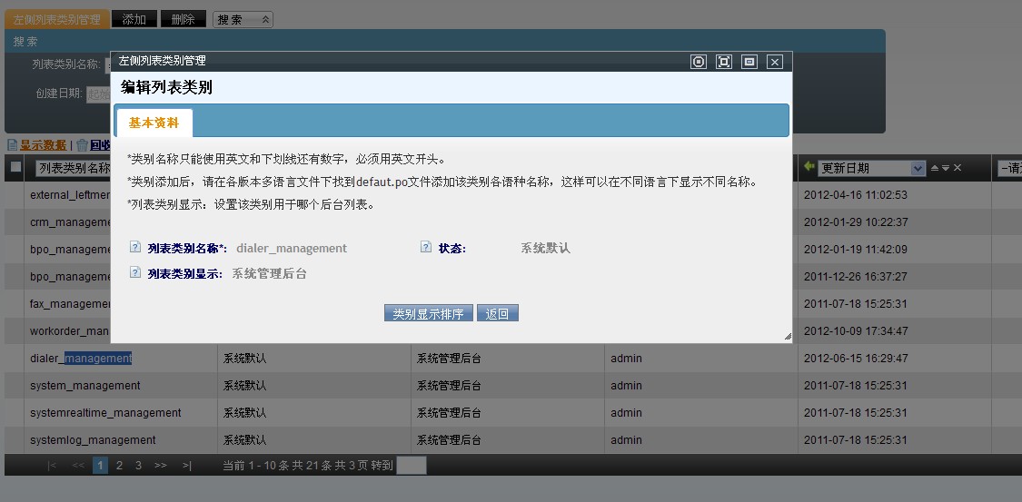Click the 添加 button in top toolbar
Screen dimensions: 1022x502
[x=134, y=19]
